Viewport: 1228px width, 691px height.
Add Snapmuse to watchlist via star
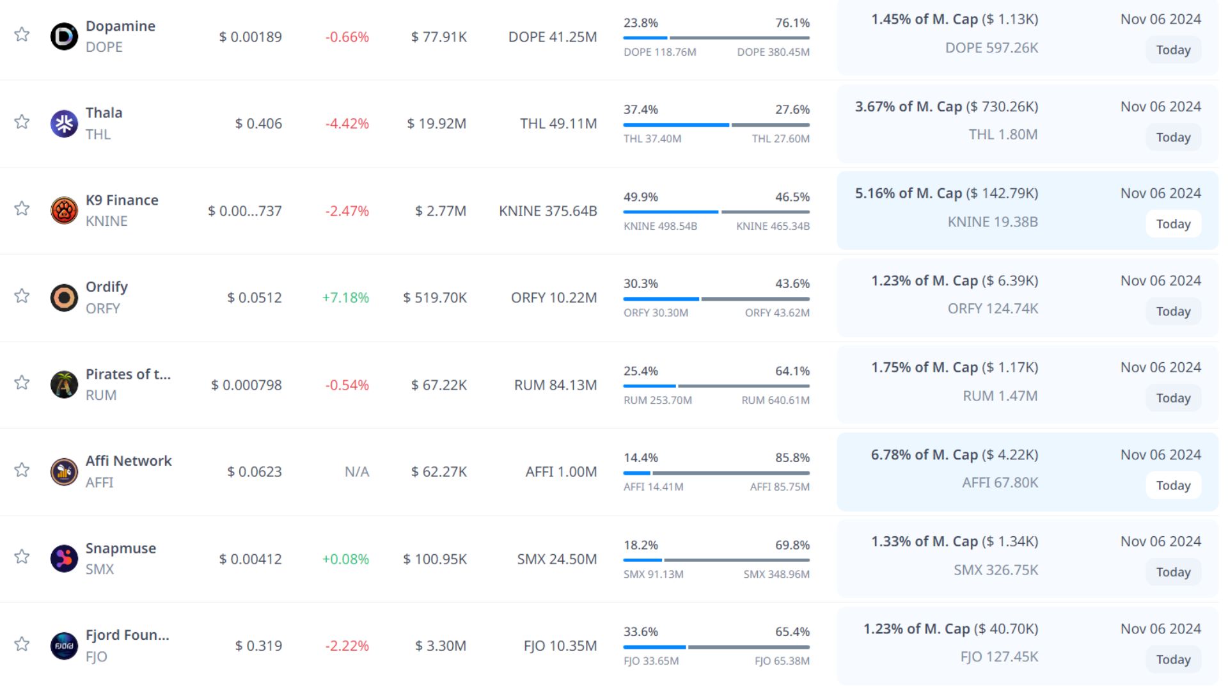[x=22, y=557]
